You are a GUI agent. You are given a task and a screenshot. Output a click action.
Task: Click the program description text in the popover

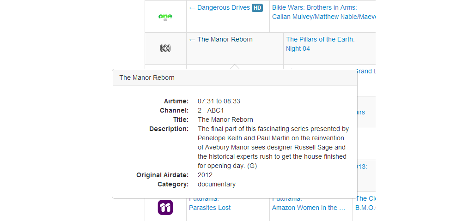273,147
